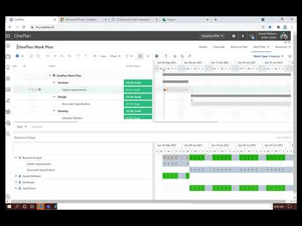The image size is (302, 226).
Task: Collapse the Develop summary task
Action: 54,111
